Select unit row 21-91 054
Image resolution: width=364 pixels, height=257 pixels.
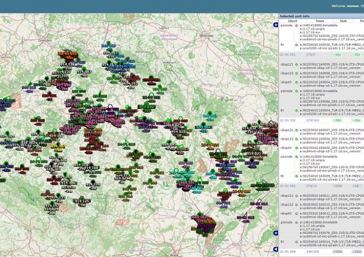322,251
